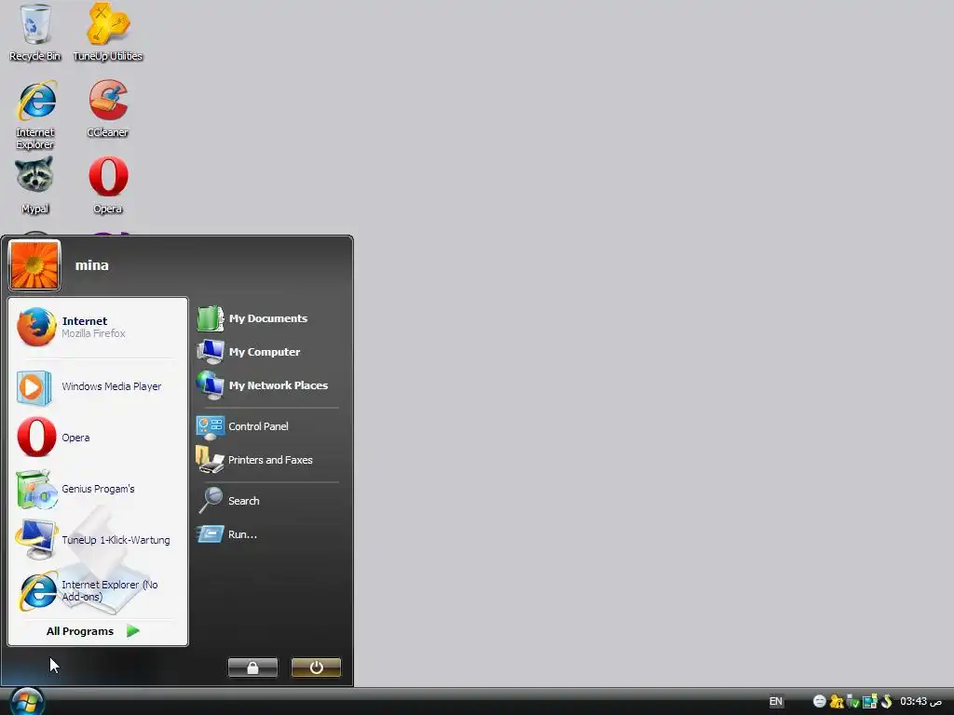The width and height of the screenshot is (954, 715).
Task: Click the My Documents folder icon
Action: point(211,318)
